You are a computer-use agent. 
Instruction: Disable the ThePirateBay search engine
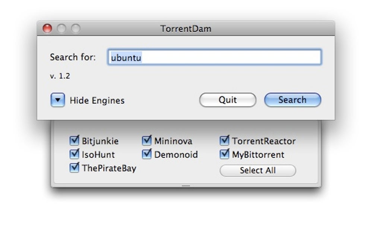(75, 167)
